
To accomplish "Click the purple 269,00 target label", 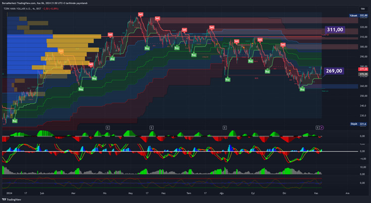I will (334, 71).
